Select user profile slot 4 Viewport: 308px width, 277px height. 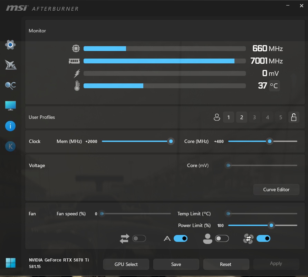point(268,117)
